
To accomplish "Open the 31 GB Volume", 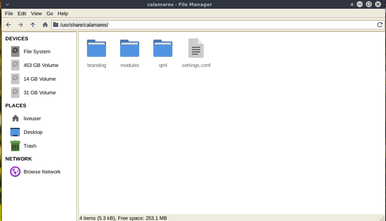I will point(39,92).
